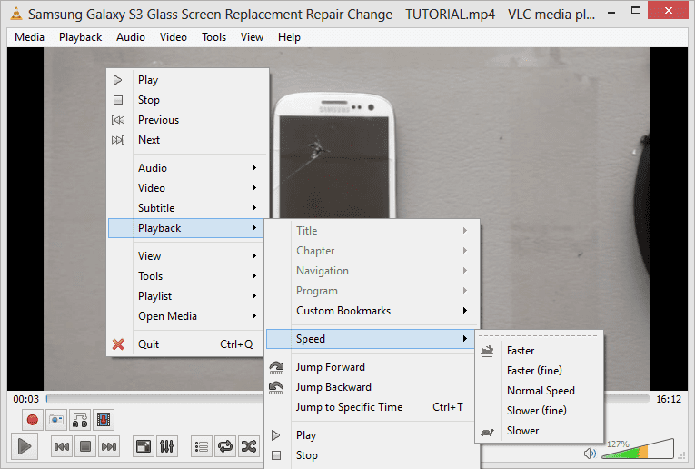This screenshot has width=695, height=469.
Task: Click the Jump Backward arrow icon
Action: (276, 387)
